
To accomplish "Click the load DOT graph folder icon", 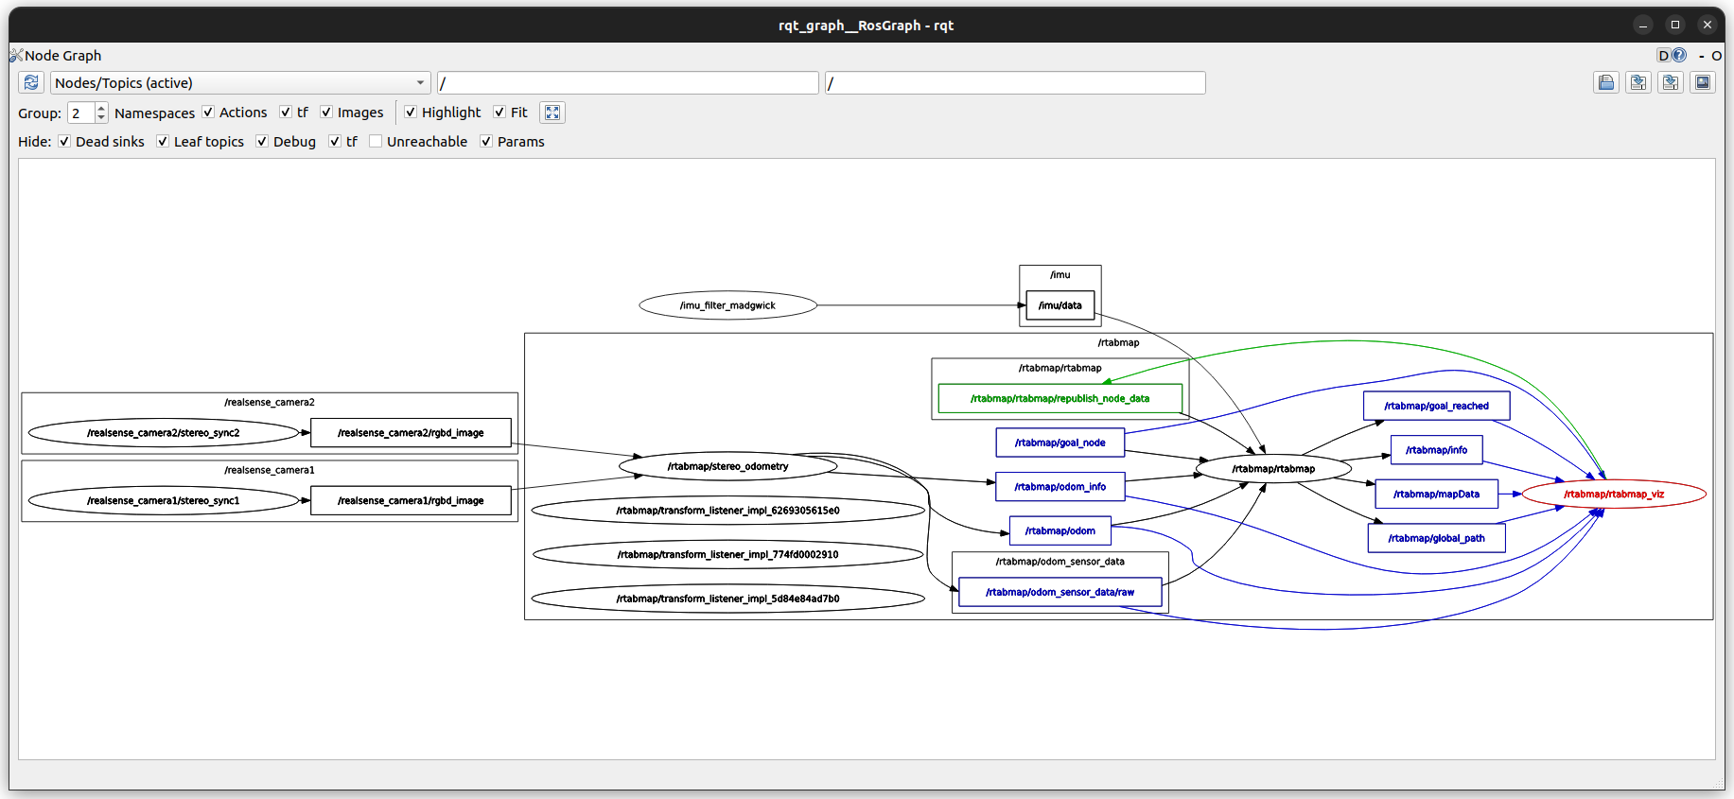I will pos(1606,83).
